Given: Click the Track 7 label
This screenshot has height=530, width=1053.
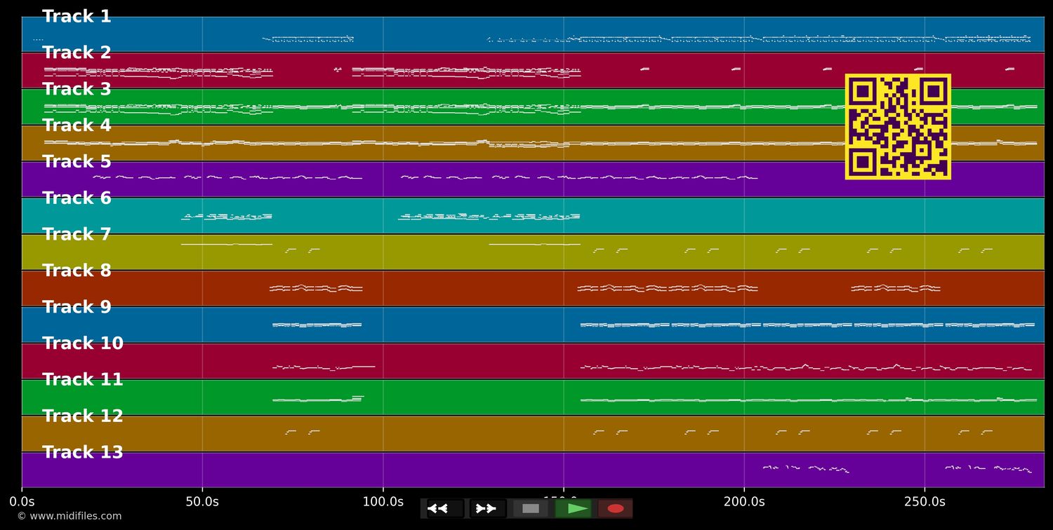Looking at the screenshot, I should [77, 235].
